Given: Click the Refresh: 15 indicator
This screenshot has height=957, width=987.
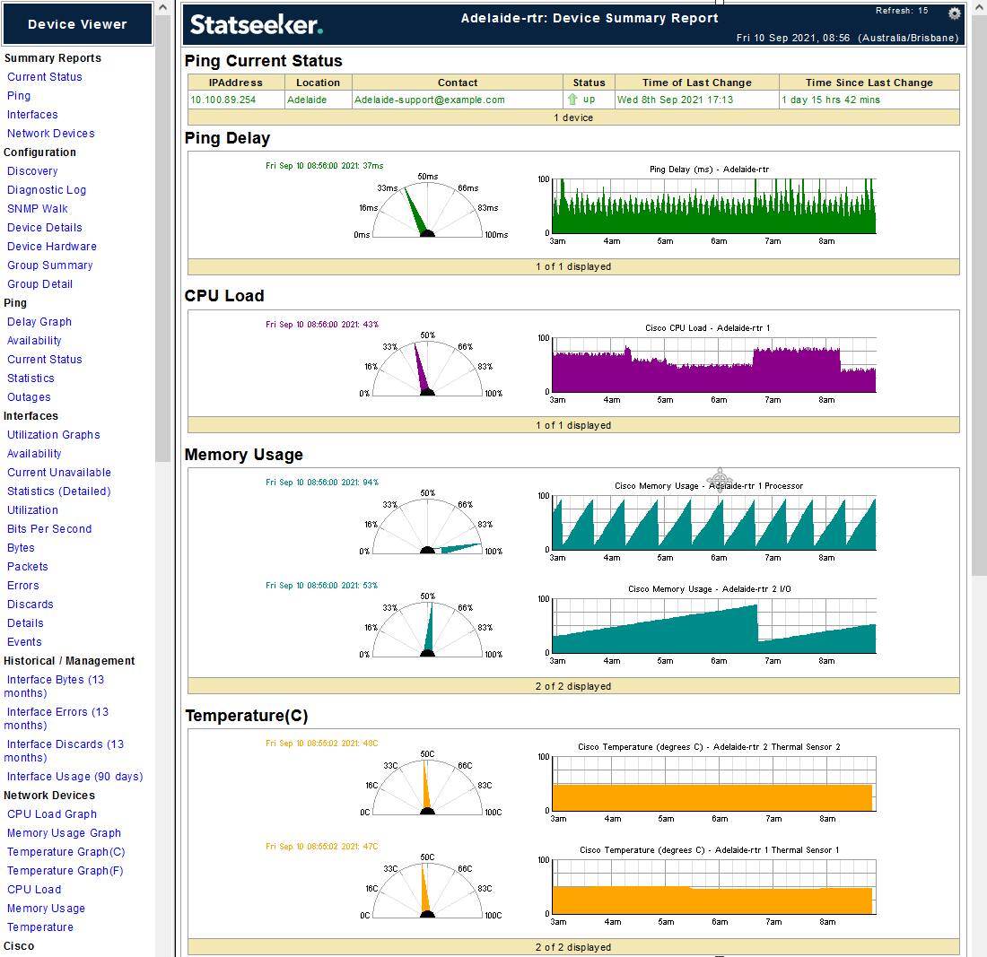Looking at the screenshot, I should [x=902, y=11].
